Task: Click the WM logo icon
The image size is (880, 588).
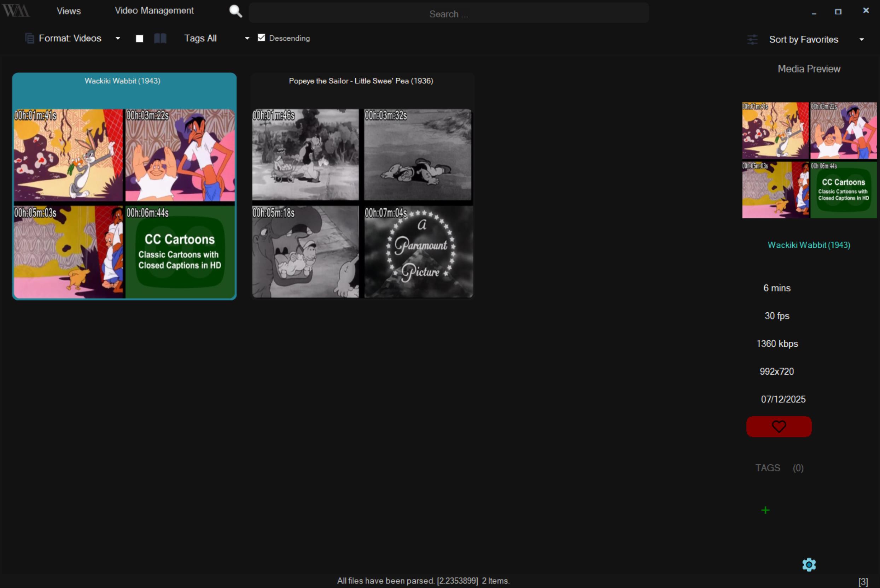Action: click(x=16, y=11)
